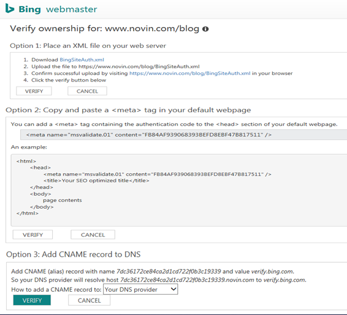Verify using Option 2 meta tag
Image resolution: width=347 pixels, height=315 pixels.
point(32,235)
